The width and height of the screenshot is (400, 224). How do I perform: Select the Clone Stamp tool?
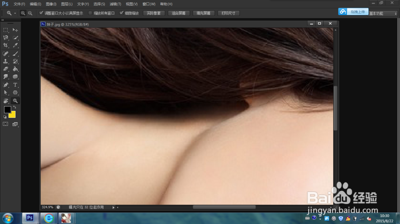click(x=5, y=61)
